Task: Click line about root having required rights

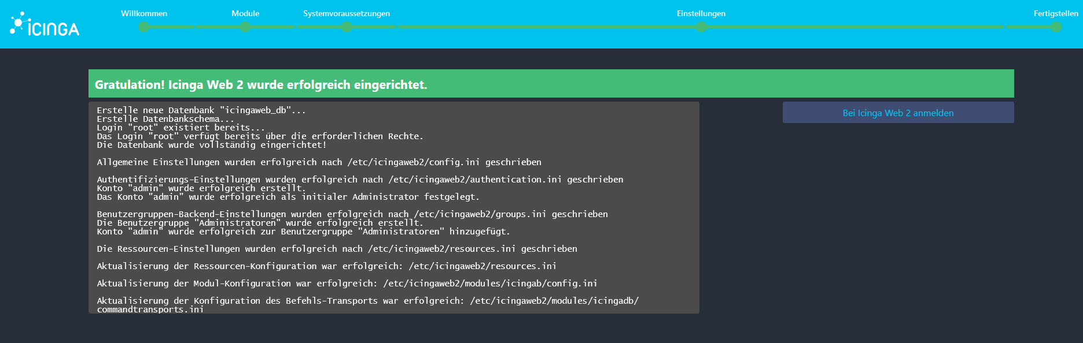Action: click(x=260, y=136)
